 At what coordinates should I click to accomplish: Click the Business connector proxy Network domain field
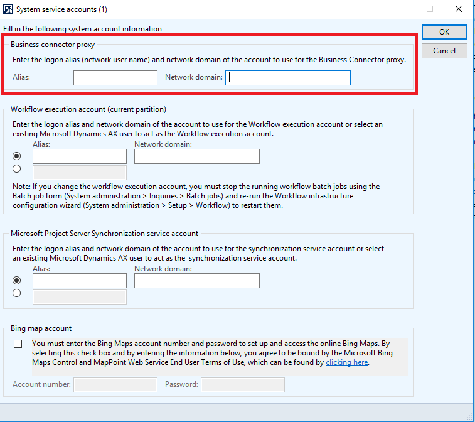[x=288, y=78]
